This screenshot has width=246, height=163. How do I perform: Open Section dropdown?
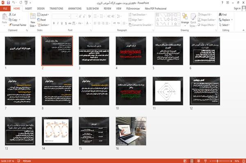coord(43,25)
